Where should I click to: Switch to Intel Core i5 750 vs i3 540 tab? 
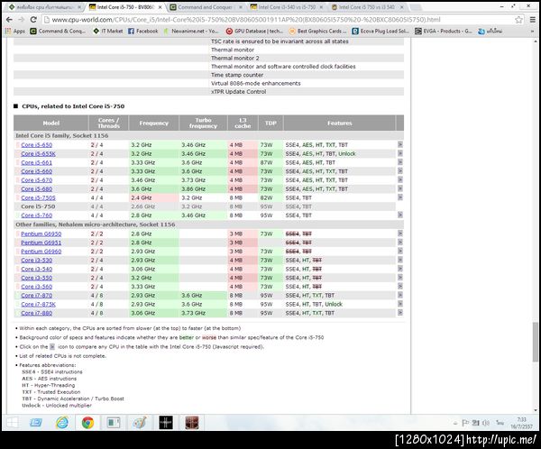[x=367, y=7]
